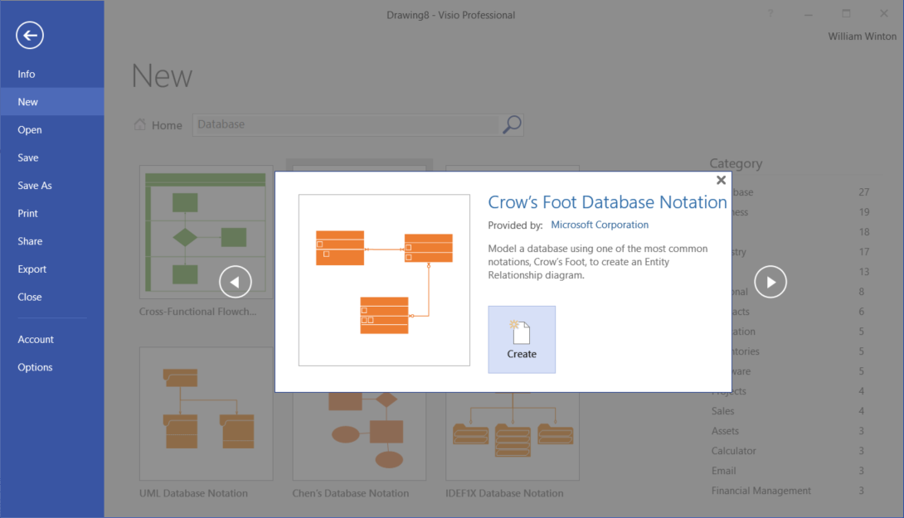Image resolution: width=904 pixels, height=518 pixels.
Task: Click the William Winton account name
Action: tap(862, 36)
